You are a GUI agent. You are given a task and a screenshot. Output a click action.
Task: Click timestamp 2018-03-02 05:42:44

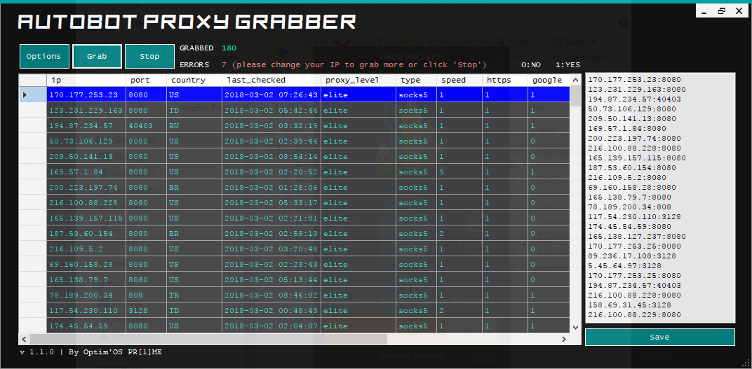pos(271,111)
